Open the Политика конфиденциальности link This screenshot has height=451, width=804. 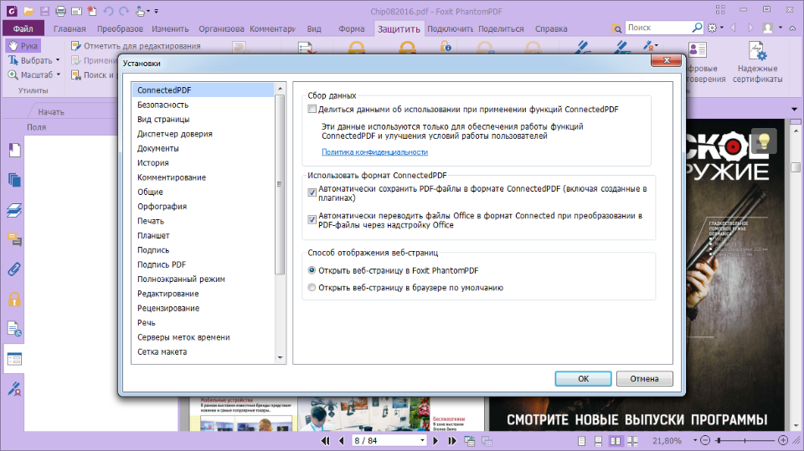[x=374, y=152]
